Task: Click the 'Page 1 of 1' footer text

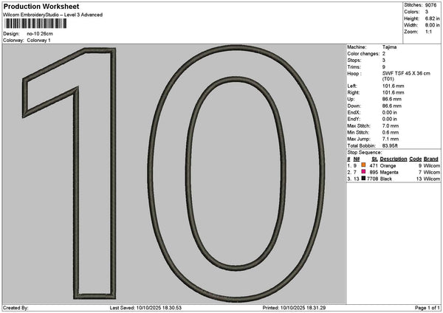Action: coord(427,308)
